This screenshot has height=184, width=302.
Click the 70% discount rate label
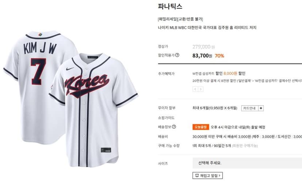[219, 56]
